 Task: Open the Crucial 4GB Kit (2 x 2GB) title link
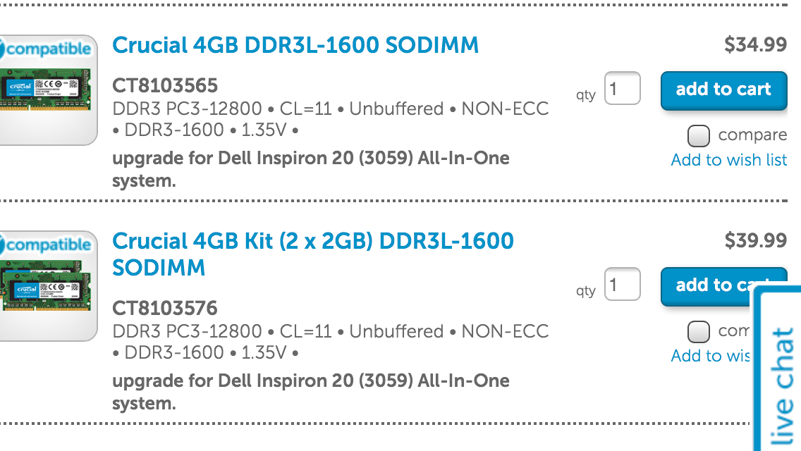312,254
